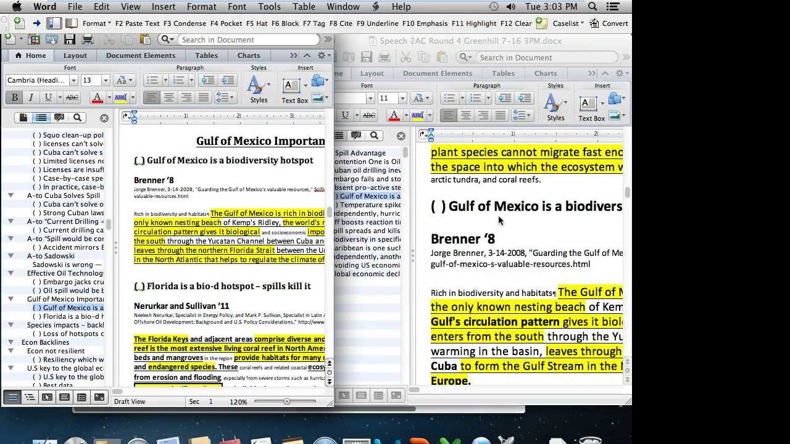The image size is (790, 444).
Task: Open font name dropdown Cambria (Headings)
Action: click(x=73, y=80)
